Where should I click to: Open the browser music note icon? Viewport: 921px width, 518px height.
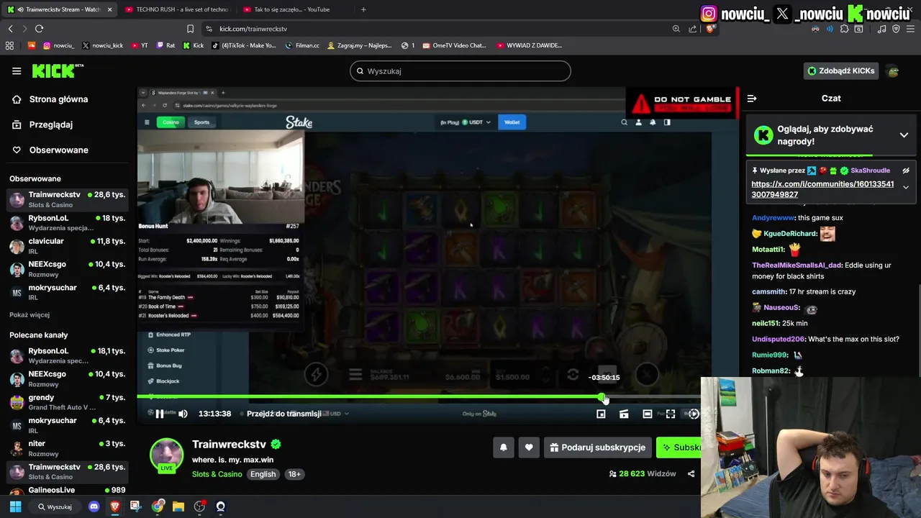pyautogui.click(x=881, y=29)
